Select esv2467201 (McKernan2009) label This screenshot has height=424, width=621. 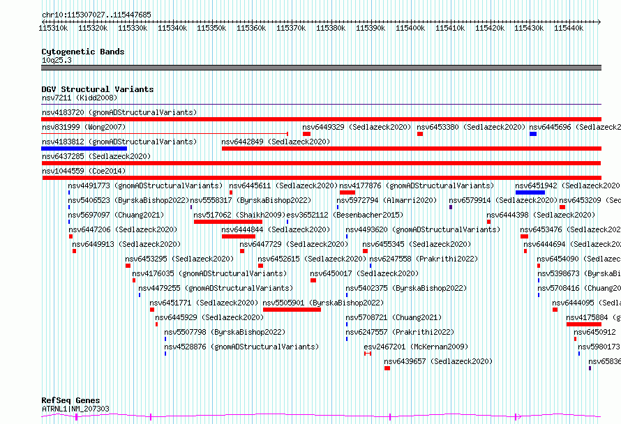point(417,347)
